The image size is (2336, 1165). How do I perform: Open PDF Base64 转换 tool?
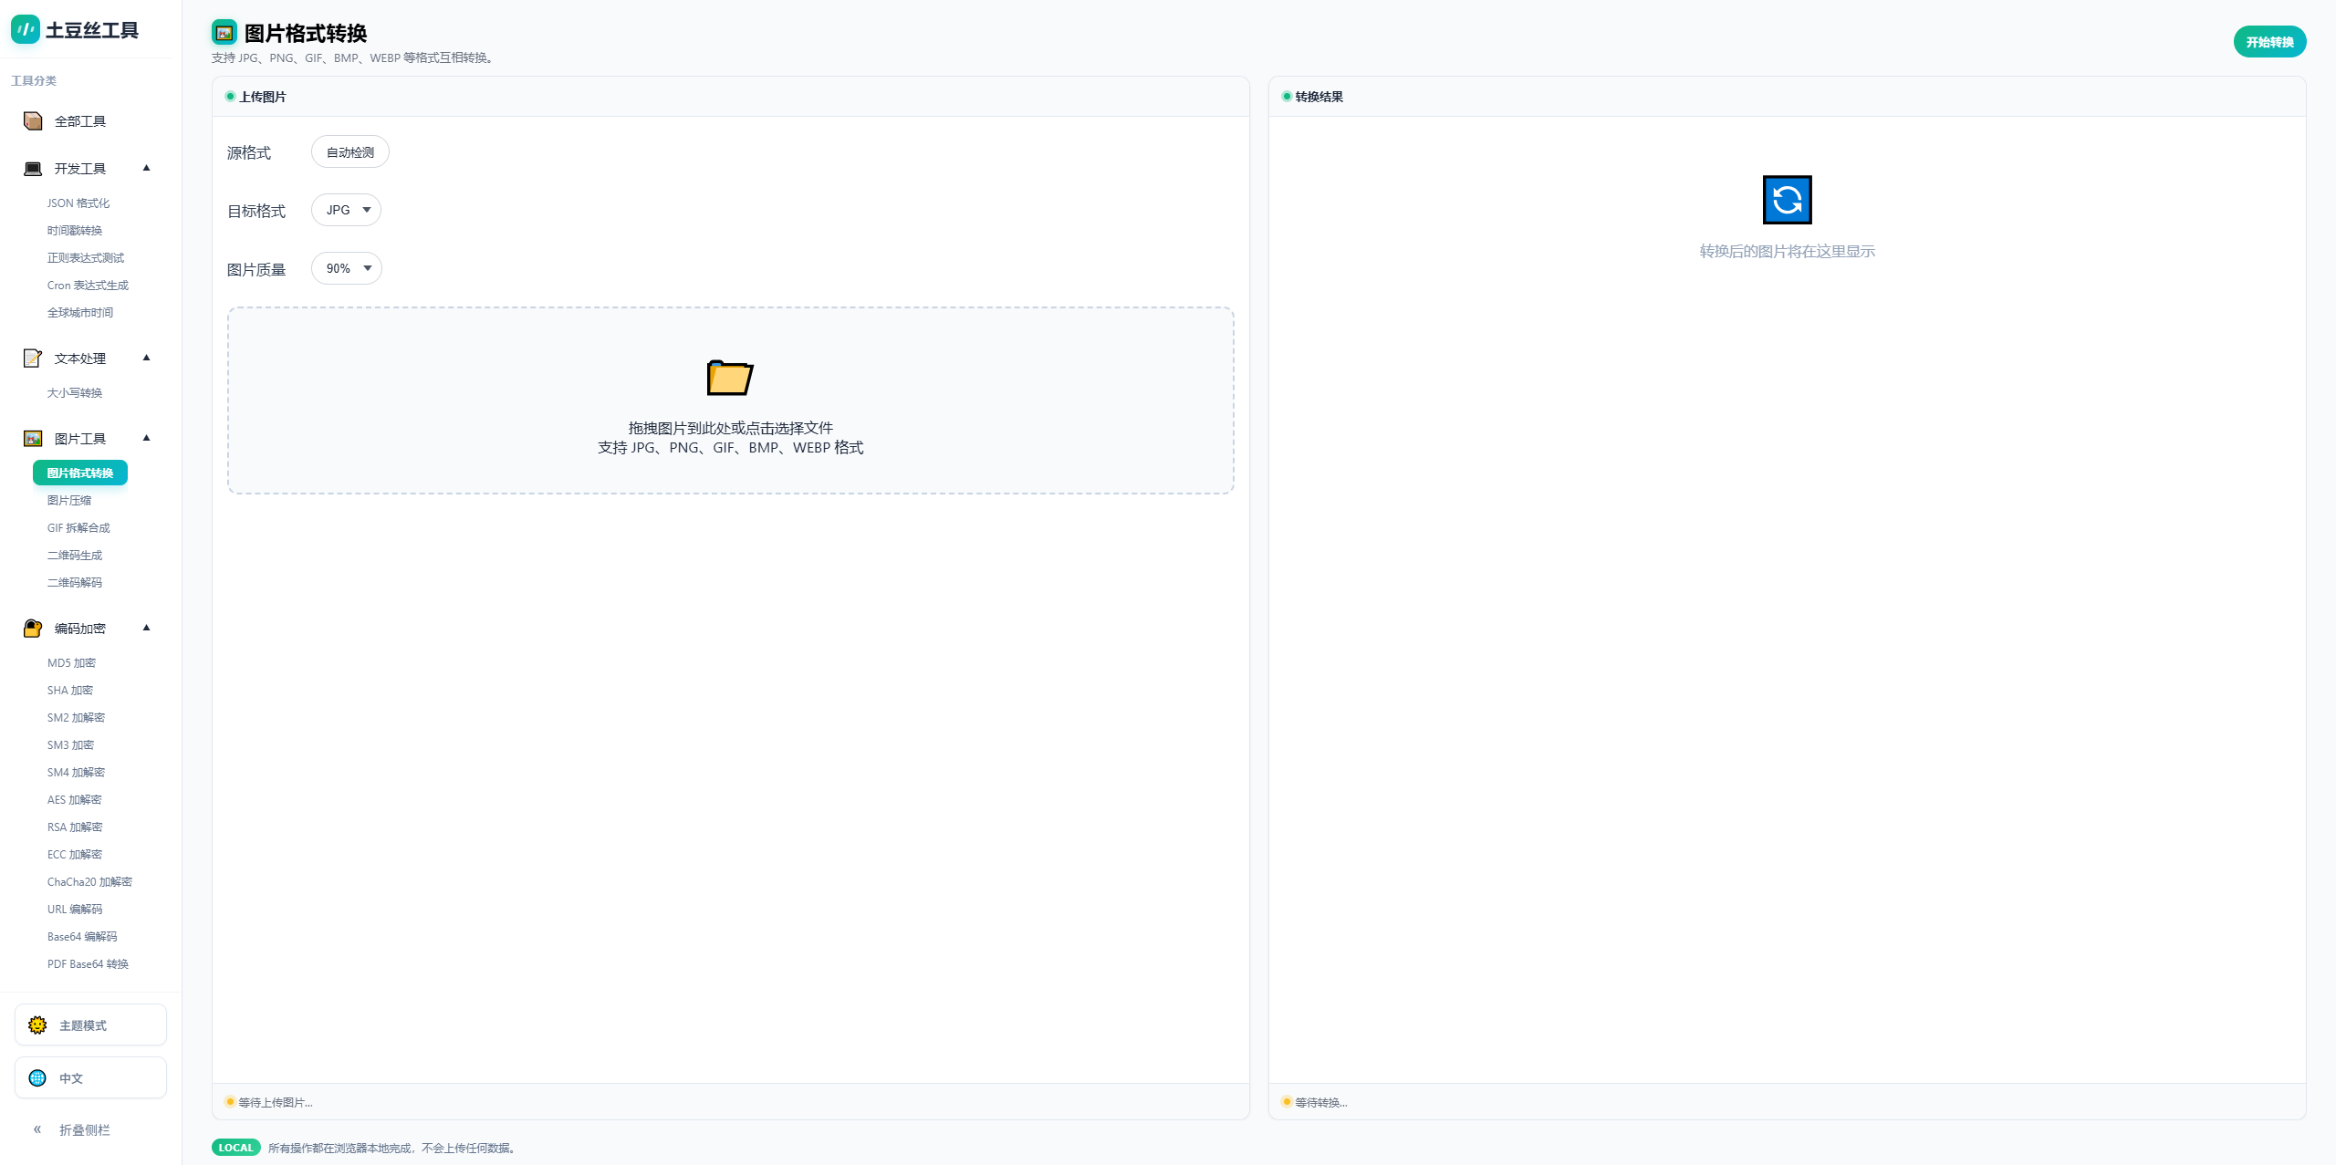tap(88, 964)
